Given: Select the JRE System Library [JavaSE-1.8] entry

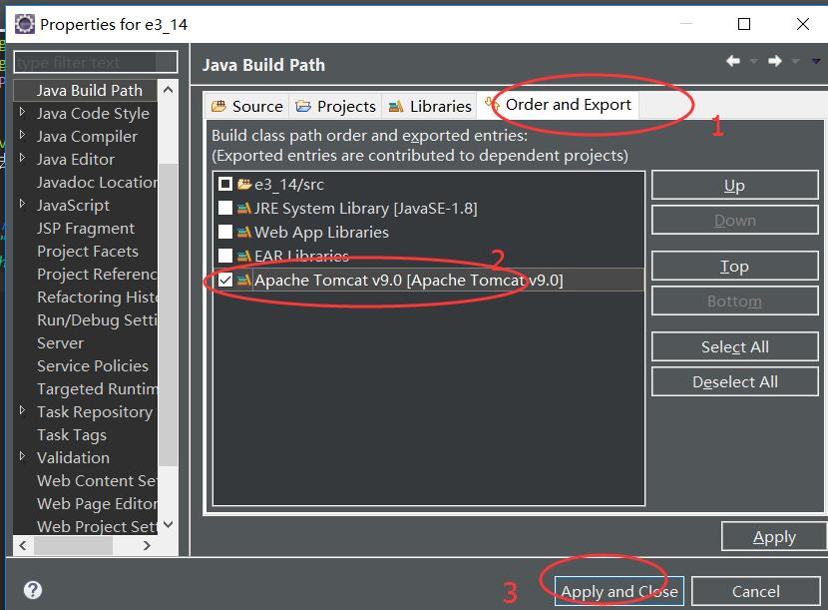Looking at the screenshot, I should (x=365, y=208).
